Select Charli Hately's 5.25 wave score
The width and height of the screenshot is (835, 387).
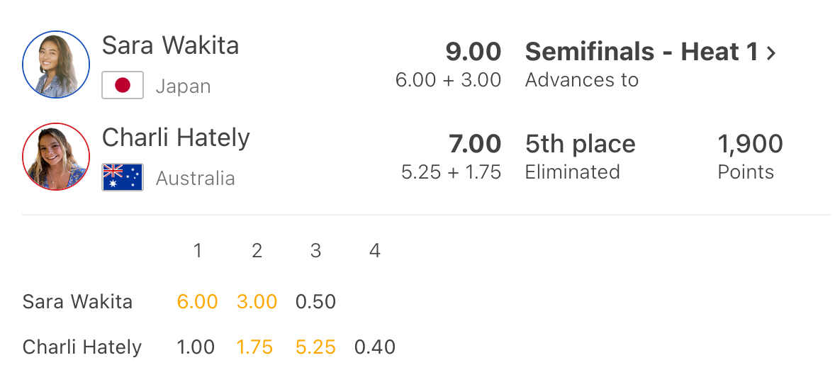[315, 347]
